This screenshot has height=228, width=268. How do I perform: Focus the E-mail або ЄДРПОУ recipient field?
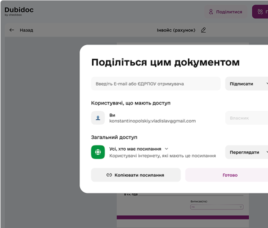coord(155,83)
